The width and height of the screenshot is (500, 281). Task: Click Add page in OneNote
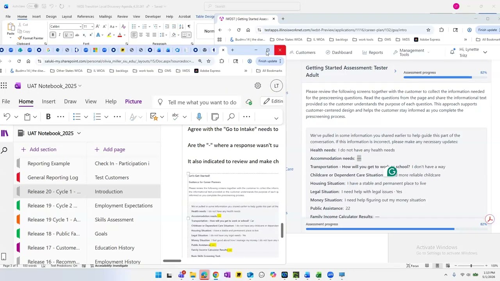click(110, 149)
